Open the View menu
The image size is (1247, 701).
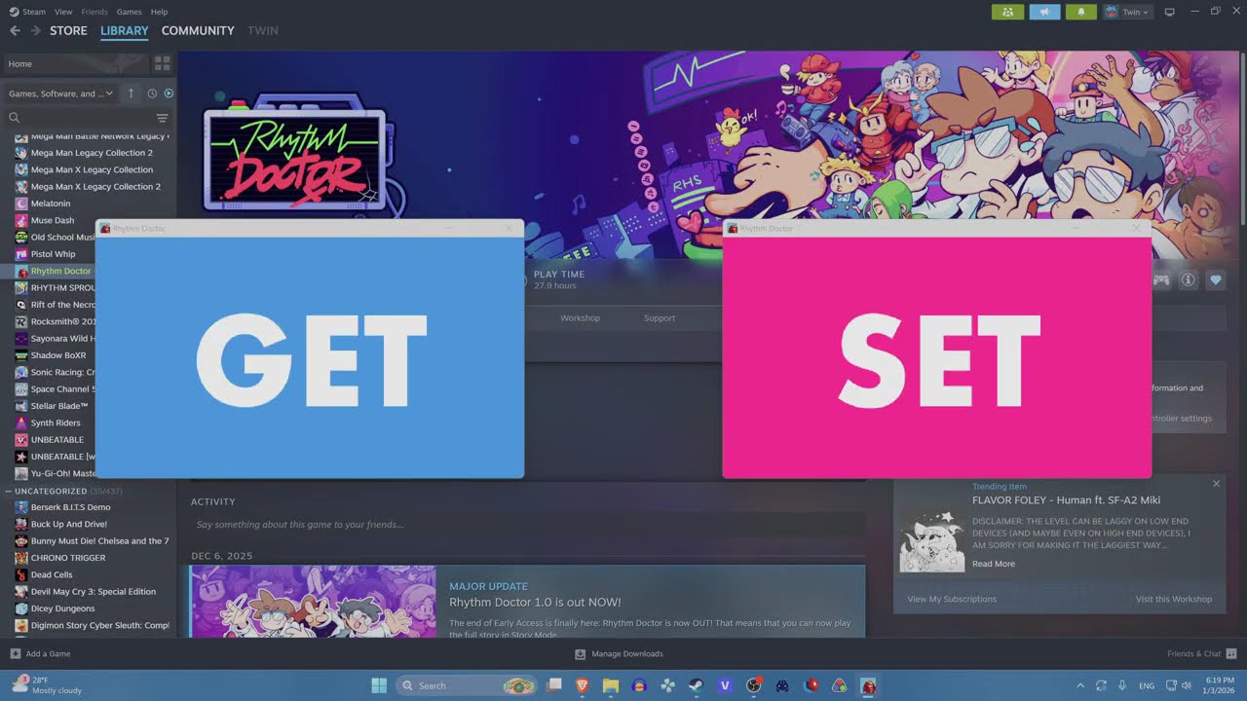[x=64, y=12]
